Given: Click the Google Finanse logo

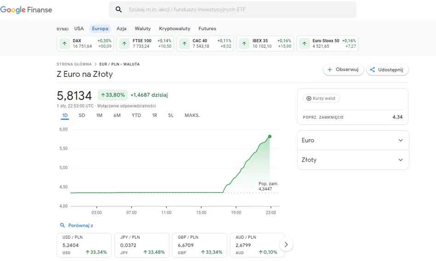Looking at the screenshot, I should point(26,10).
